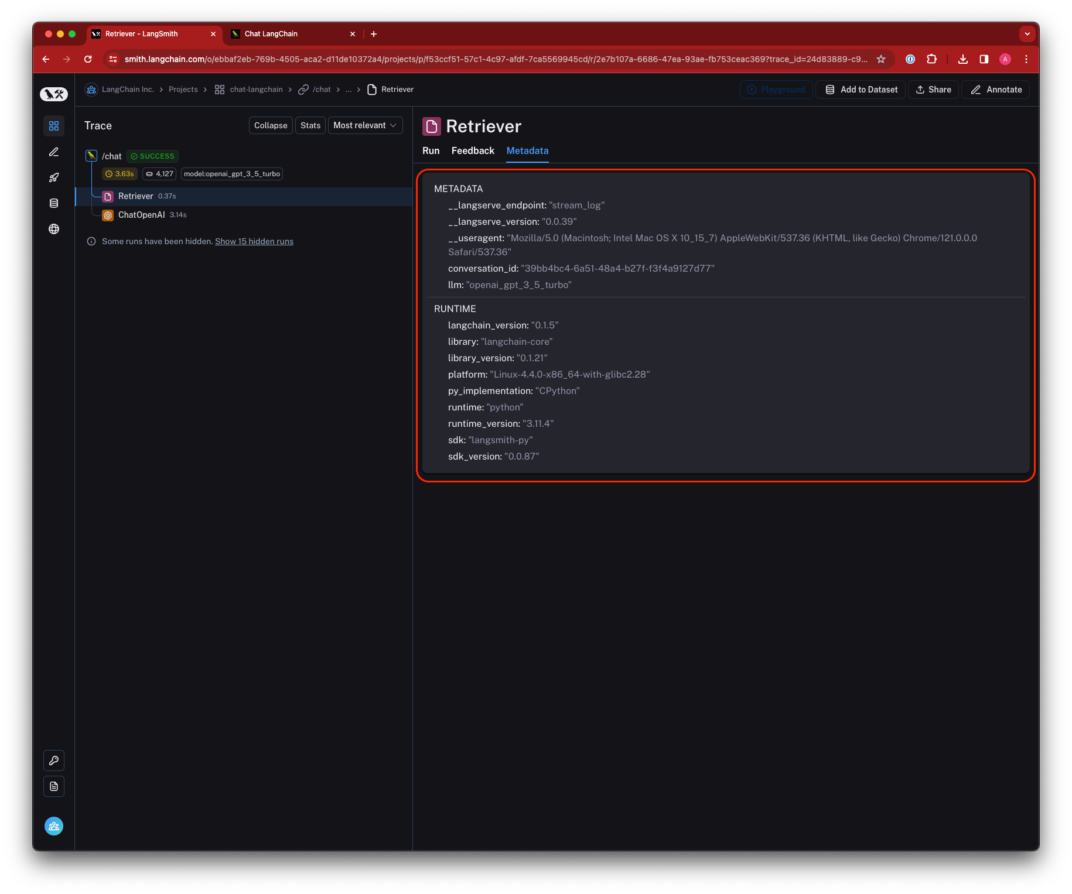Click the browser address bar URL
This screenshot has width=1072, height=894.
[x=496, y=59]
